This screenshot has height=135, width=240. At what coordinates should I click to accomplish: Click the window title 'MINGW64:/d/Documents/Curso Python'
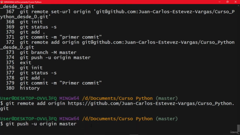[23, 2]
